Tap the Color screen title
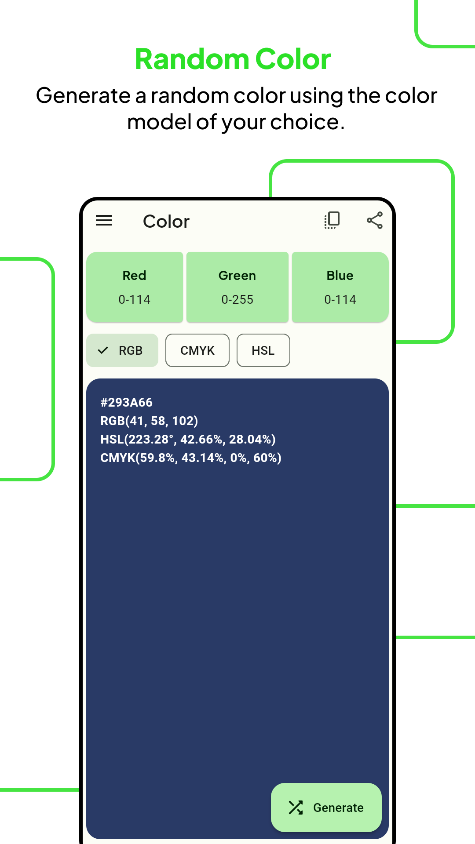This screenshot has height=844, width=475. (166, 222)
